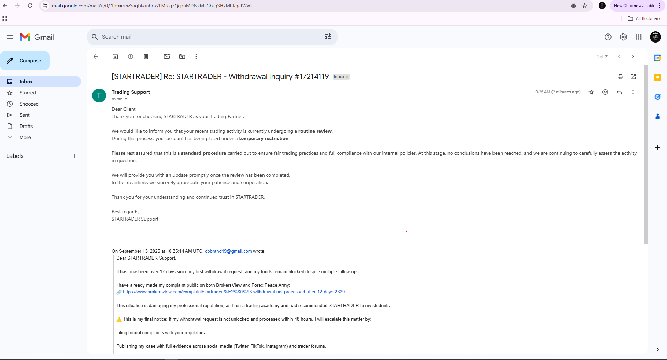Click the '1 of 21' conversation counter

coord(603,57)
